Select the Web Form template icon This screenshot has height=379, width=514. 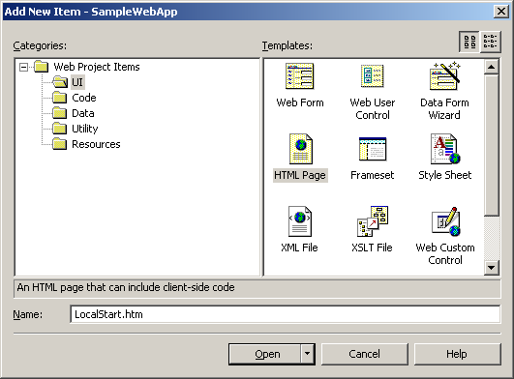[x=300, y=76]
